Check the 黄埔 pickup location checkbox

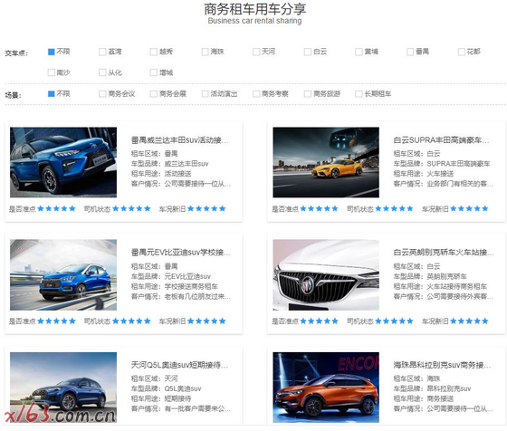click(x=359, y=52)
